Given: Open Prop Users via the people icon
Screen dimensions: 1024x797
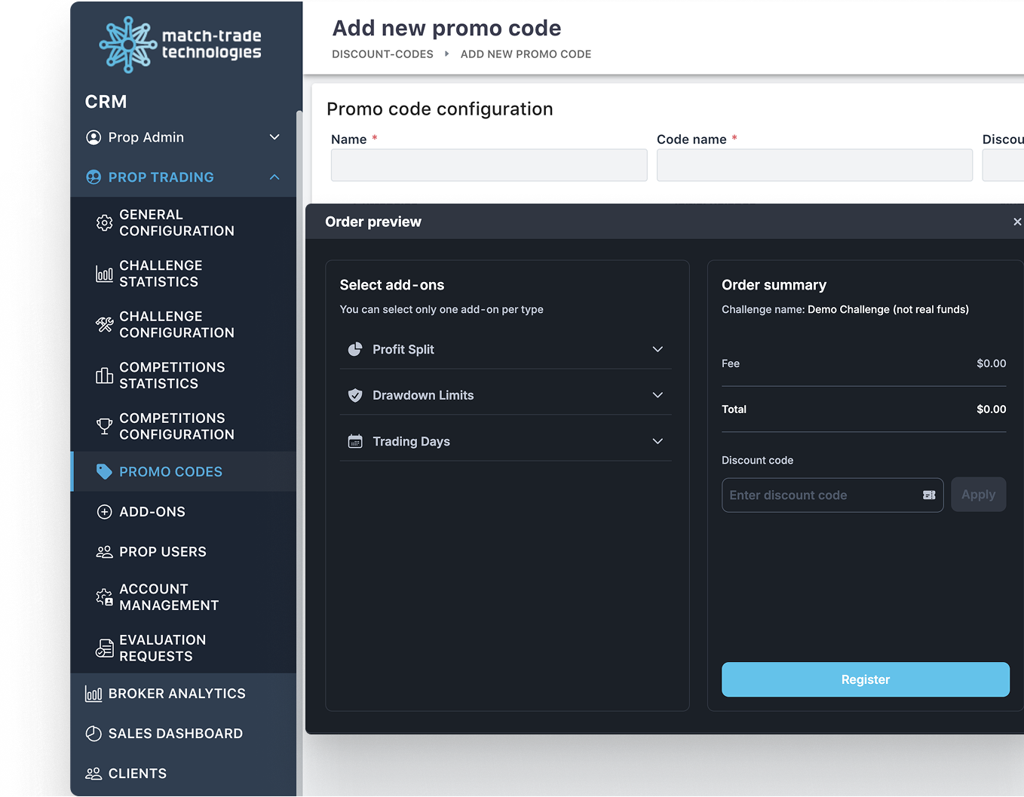Looking at the screenshot, I should [104, 551].
